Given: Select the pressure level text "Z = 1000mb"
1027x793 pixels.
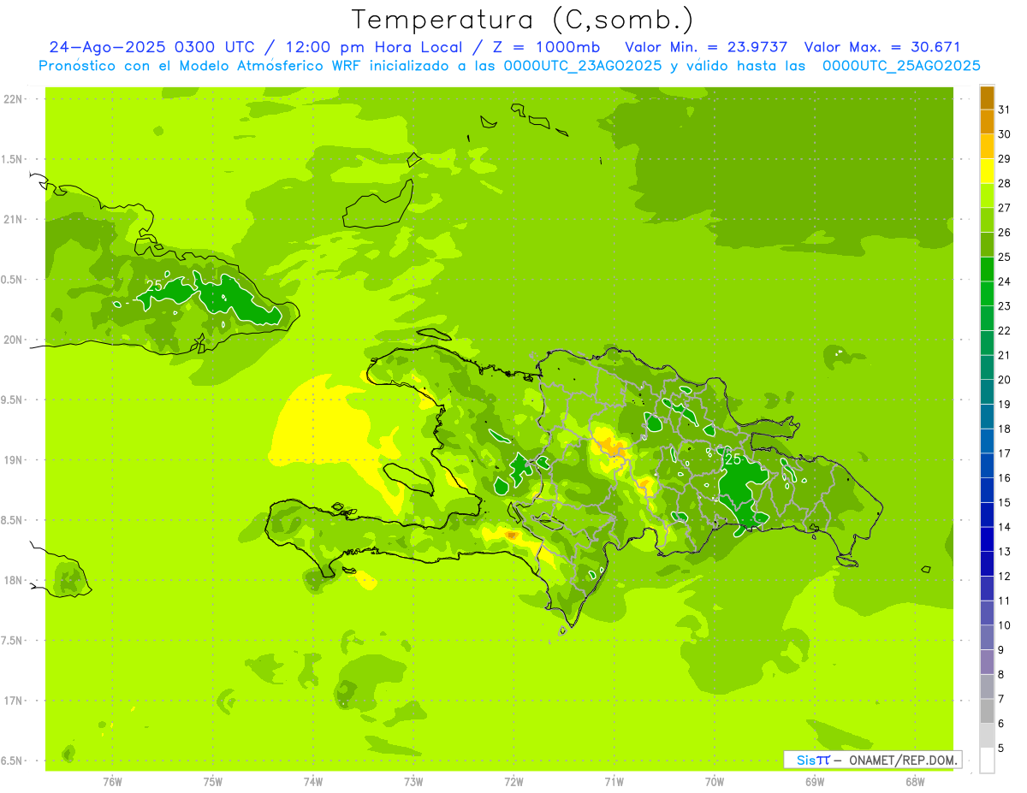Looking at the screenshot, I should pyautogui.click(x=546, y=47).
